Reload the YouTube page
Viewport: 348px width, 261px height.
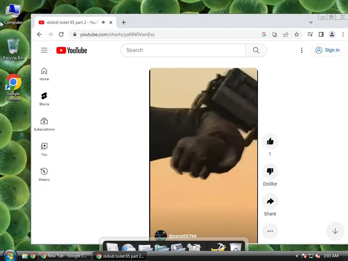tap(61, 34)
